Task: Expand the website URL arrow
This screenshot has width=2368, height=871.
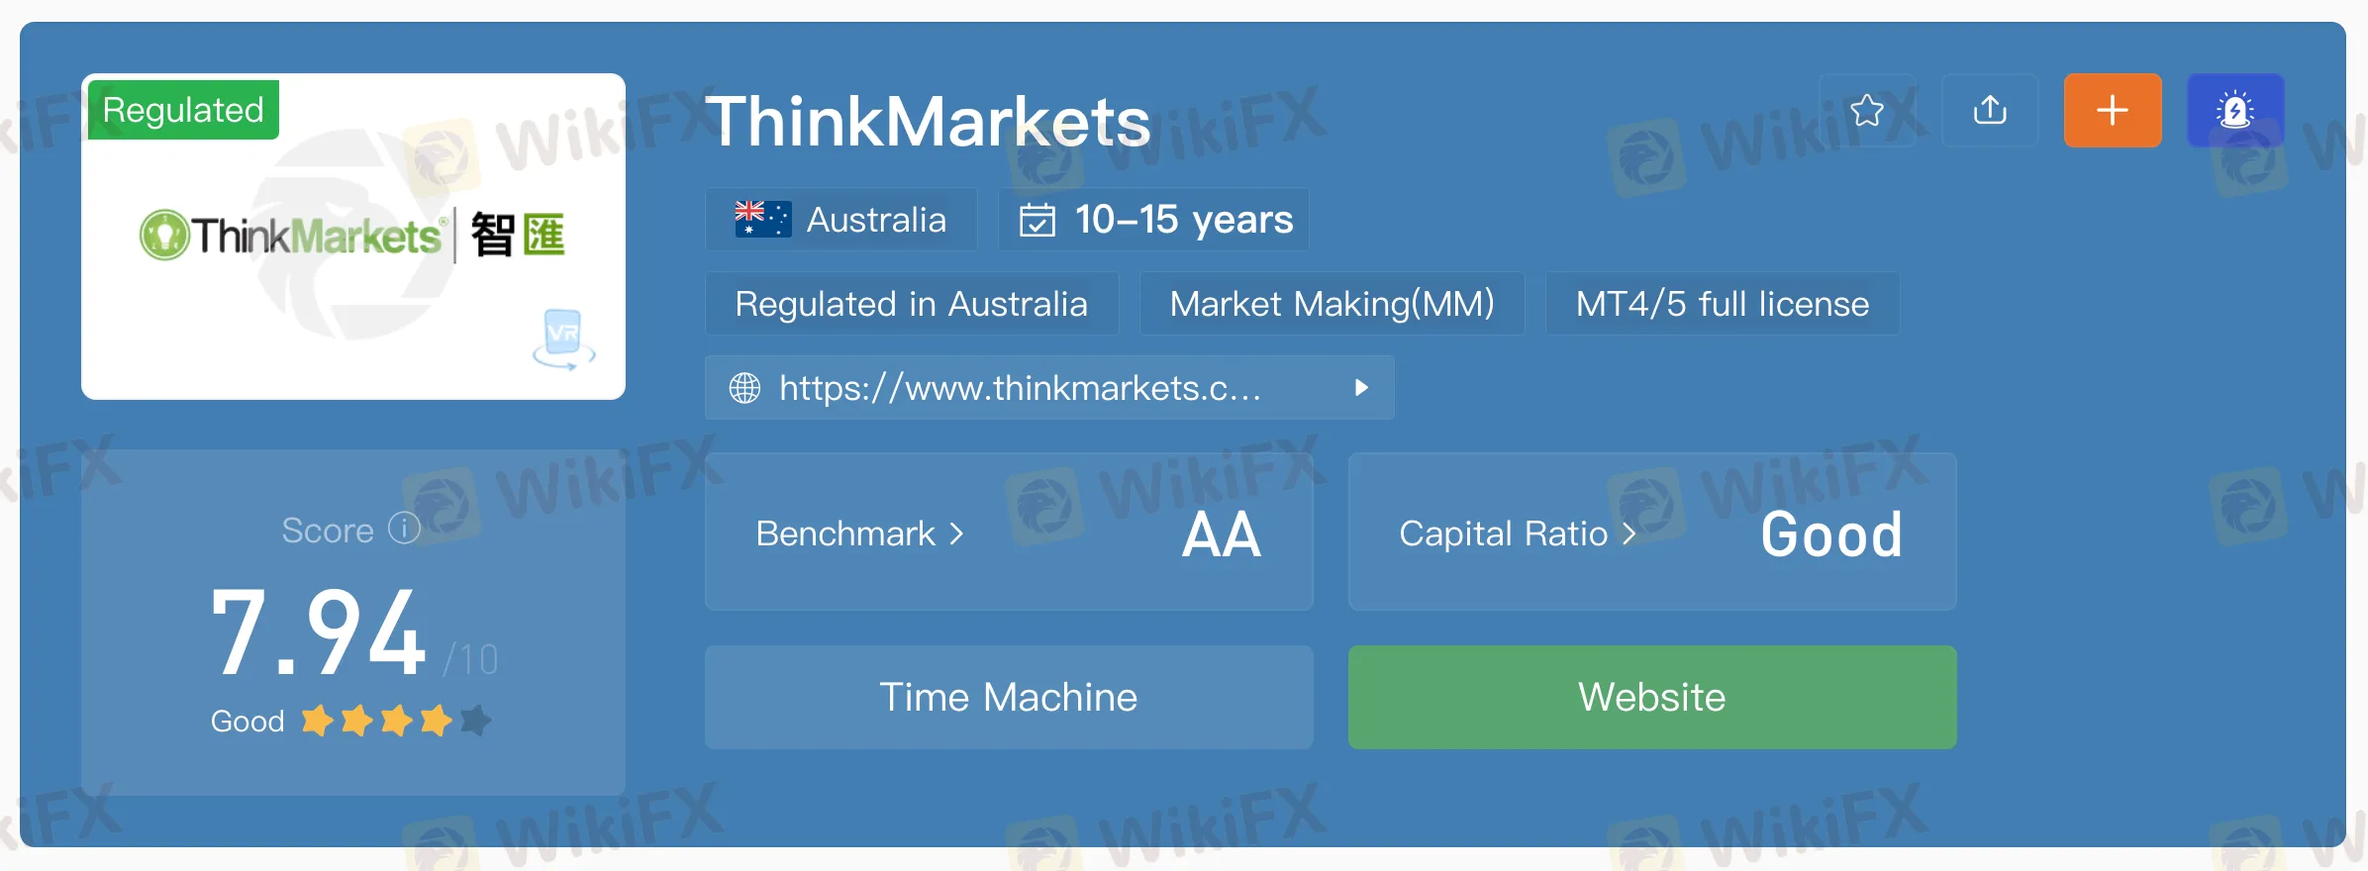Action: 1361,388
